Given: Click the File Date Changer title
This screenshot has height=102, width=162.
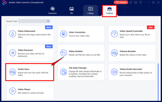Looking at the screenshot, I should pos(78,68).
